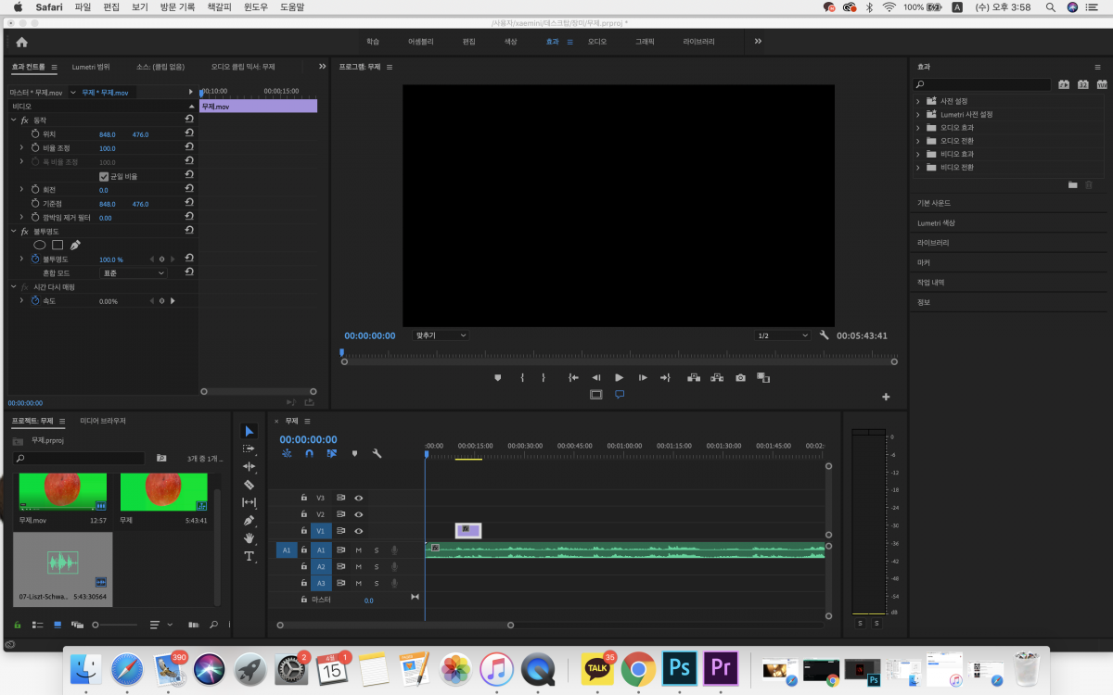The image size is (1113, 695).
Task: Uncheck the 균일 비율 checkbox
Action: (104, 176)
